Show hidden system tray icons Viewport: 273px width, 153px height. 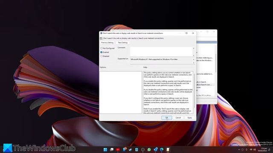(239, 150)
